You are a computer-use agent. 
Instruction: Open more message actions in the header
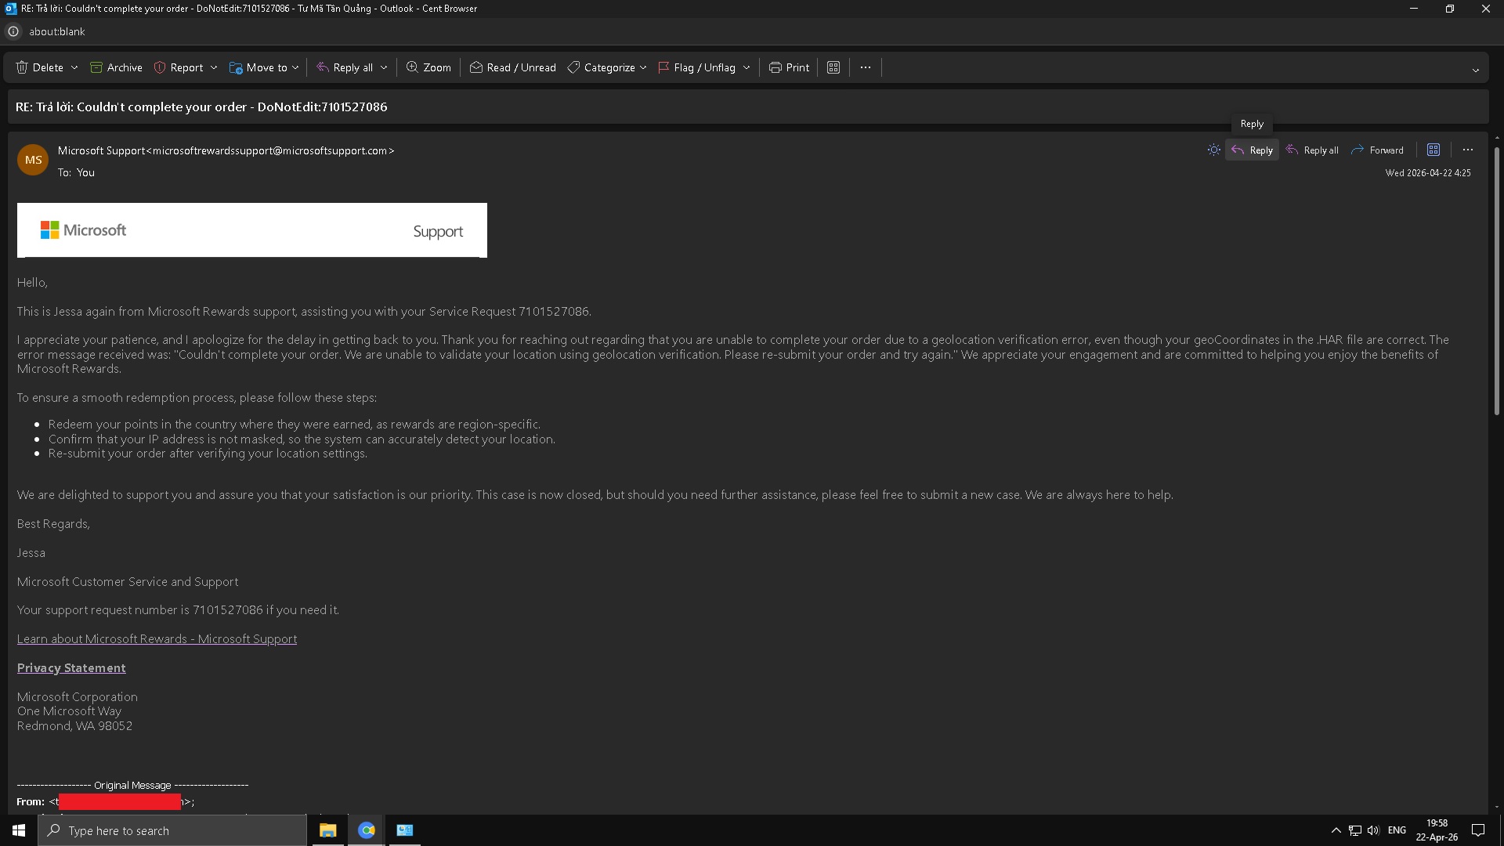point(1468,150)
